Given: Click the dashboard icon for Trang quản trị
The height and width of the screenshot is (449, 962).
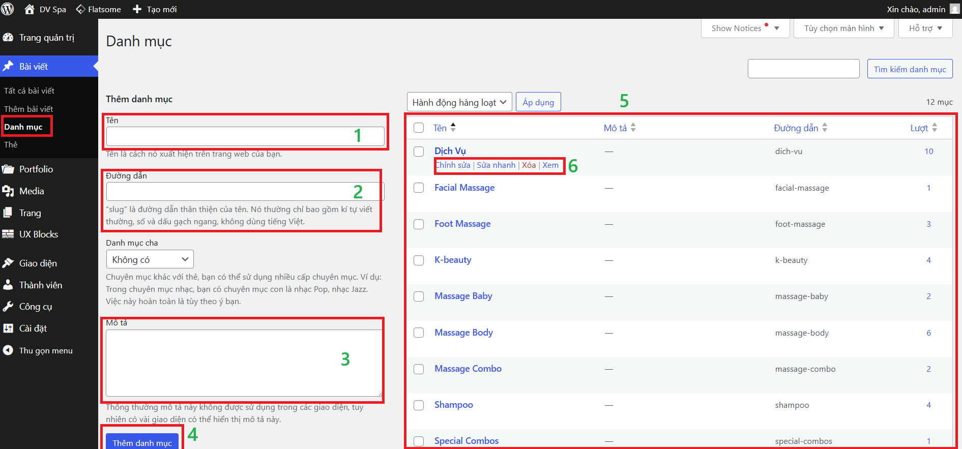Looking at the screenshot, I should pos(8,38).
